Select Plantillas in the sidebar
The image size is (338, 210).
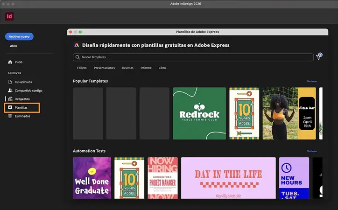(x=21, y=107)
